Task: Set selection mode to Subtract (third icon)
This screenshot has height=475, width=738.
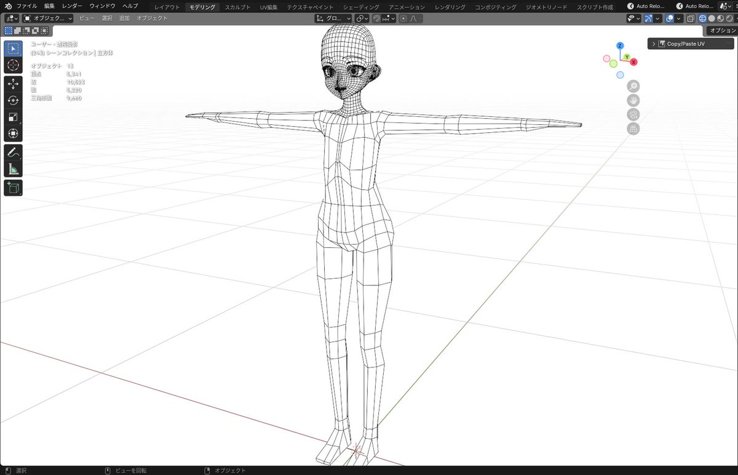Action: 26,30
